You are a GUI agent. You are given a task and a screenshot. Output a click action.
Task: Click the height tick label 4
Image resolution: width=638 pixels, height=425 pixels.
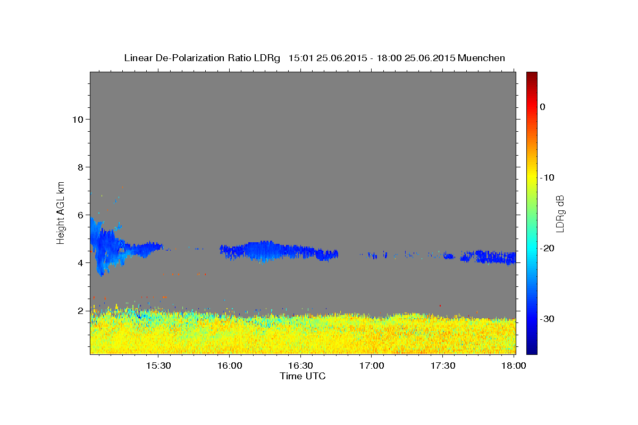click(x=81, y=263)
